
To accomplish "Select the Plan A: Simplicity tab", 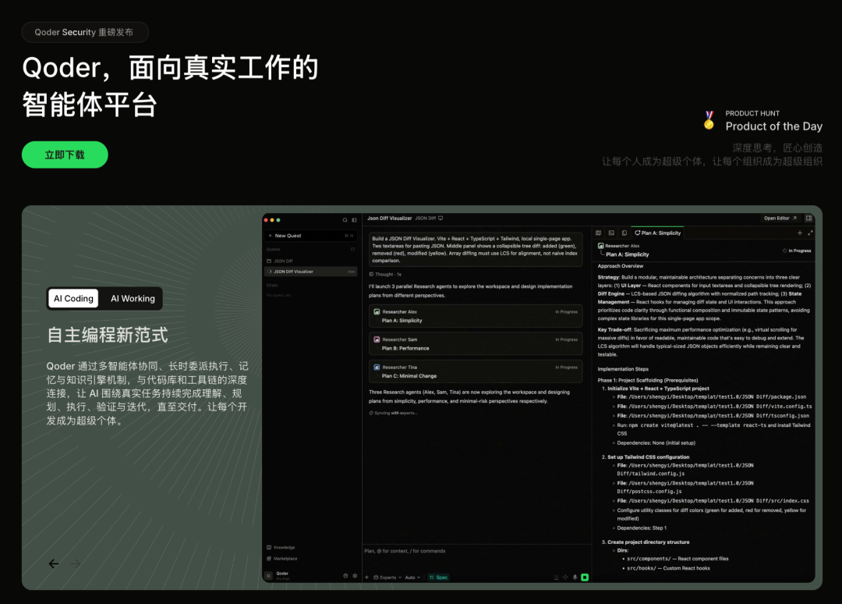I will coord(658,233).
